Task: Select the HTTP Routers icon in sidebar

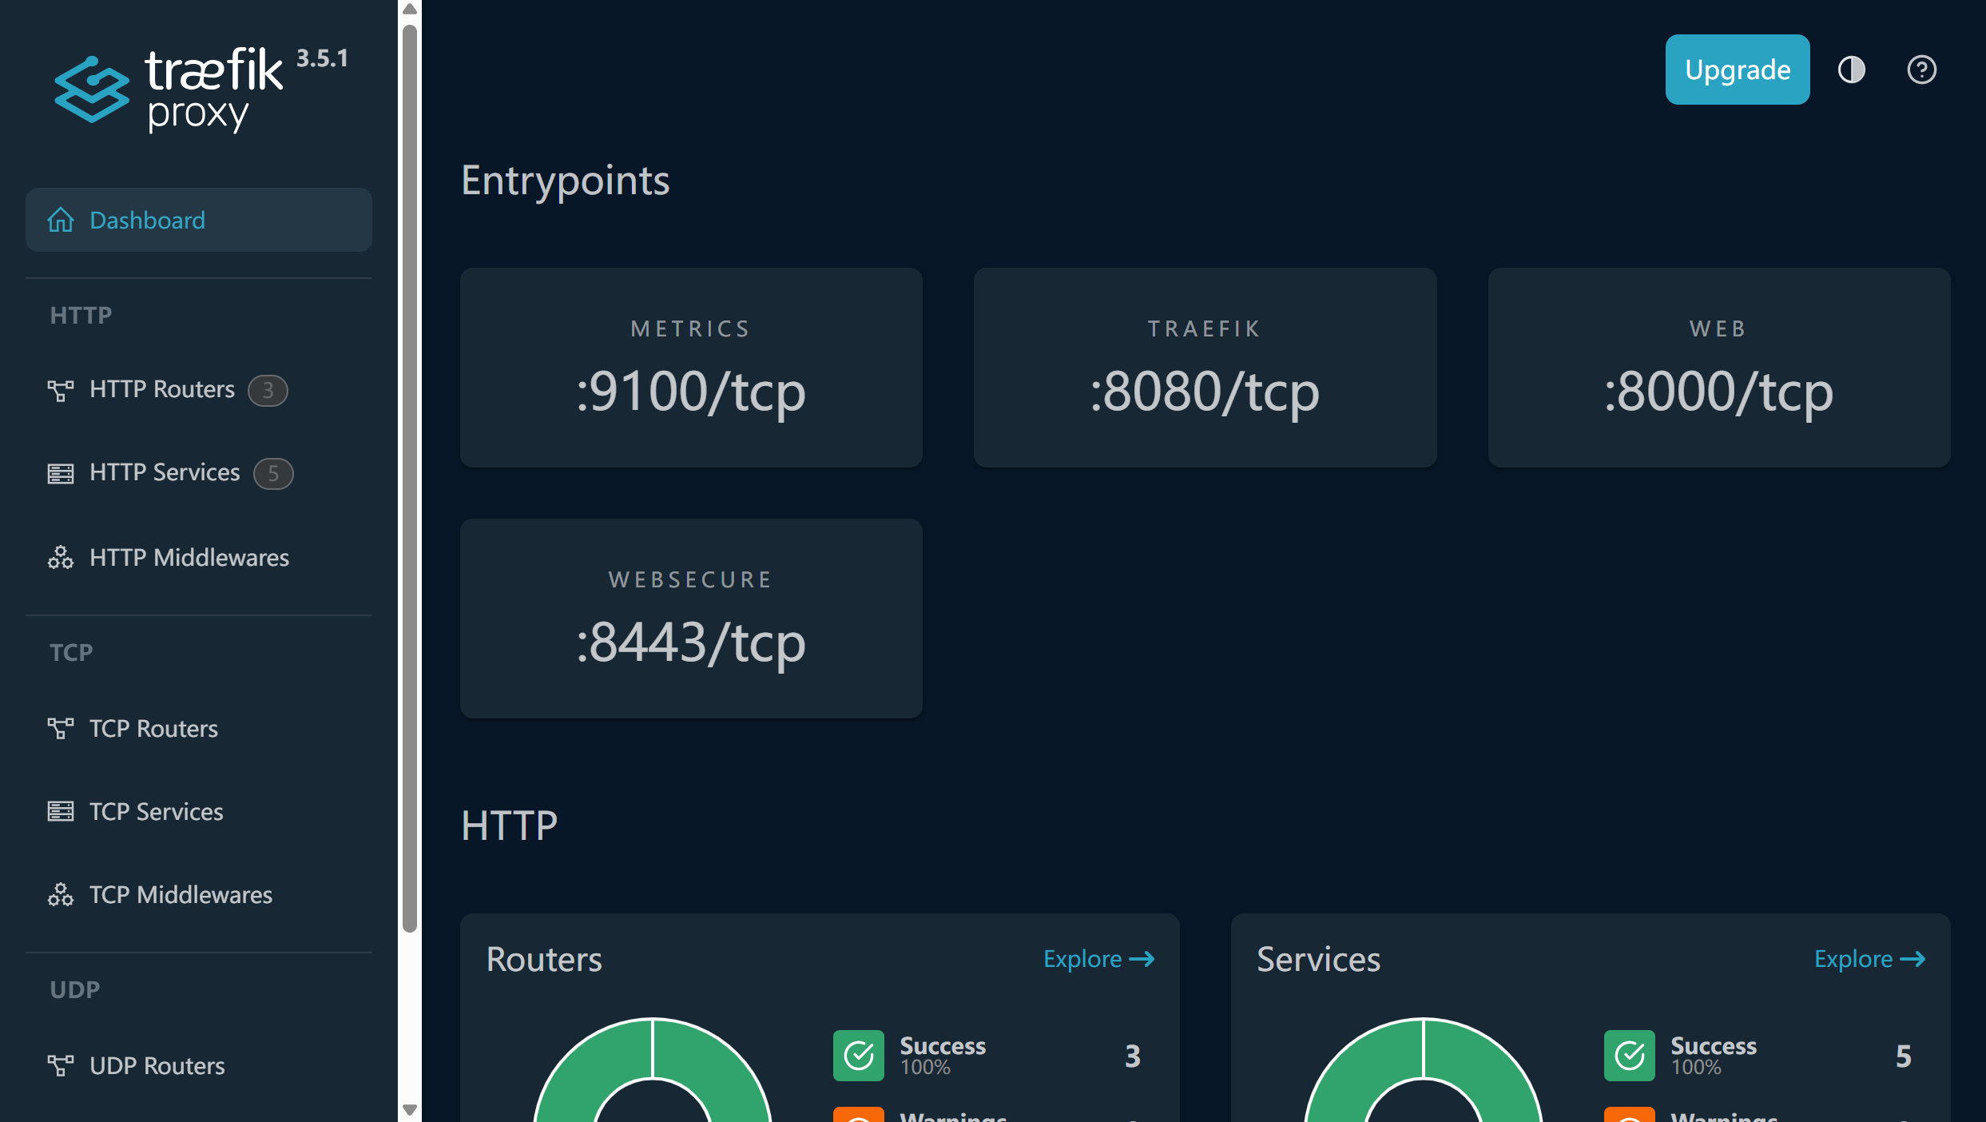Action: pyautogui.click(x=61, y=390)
